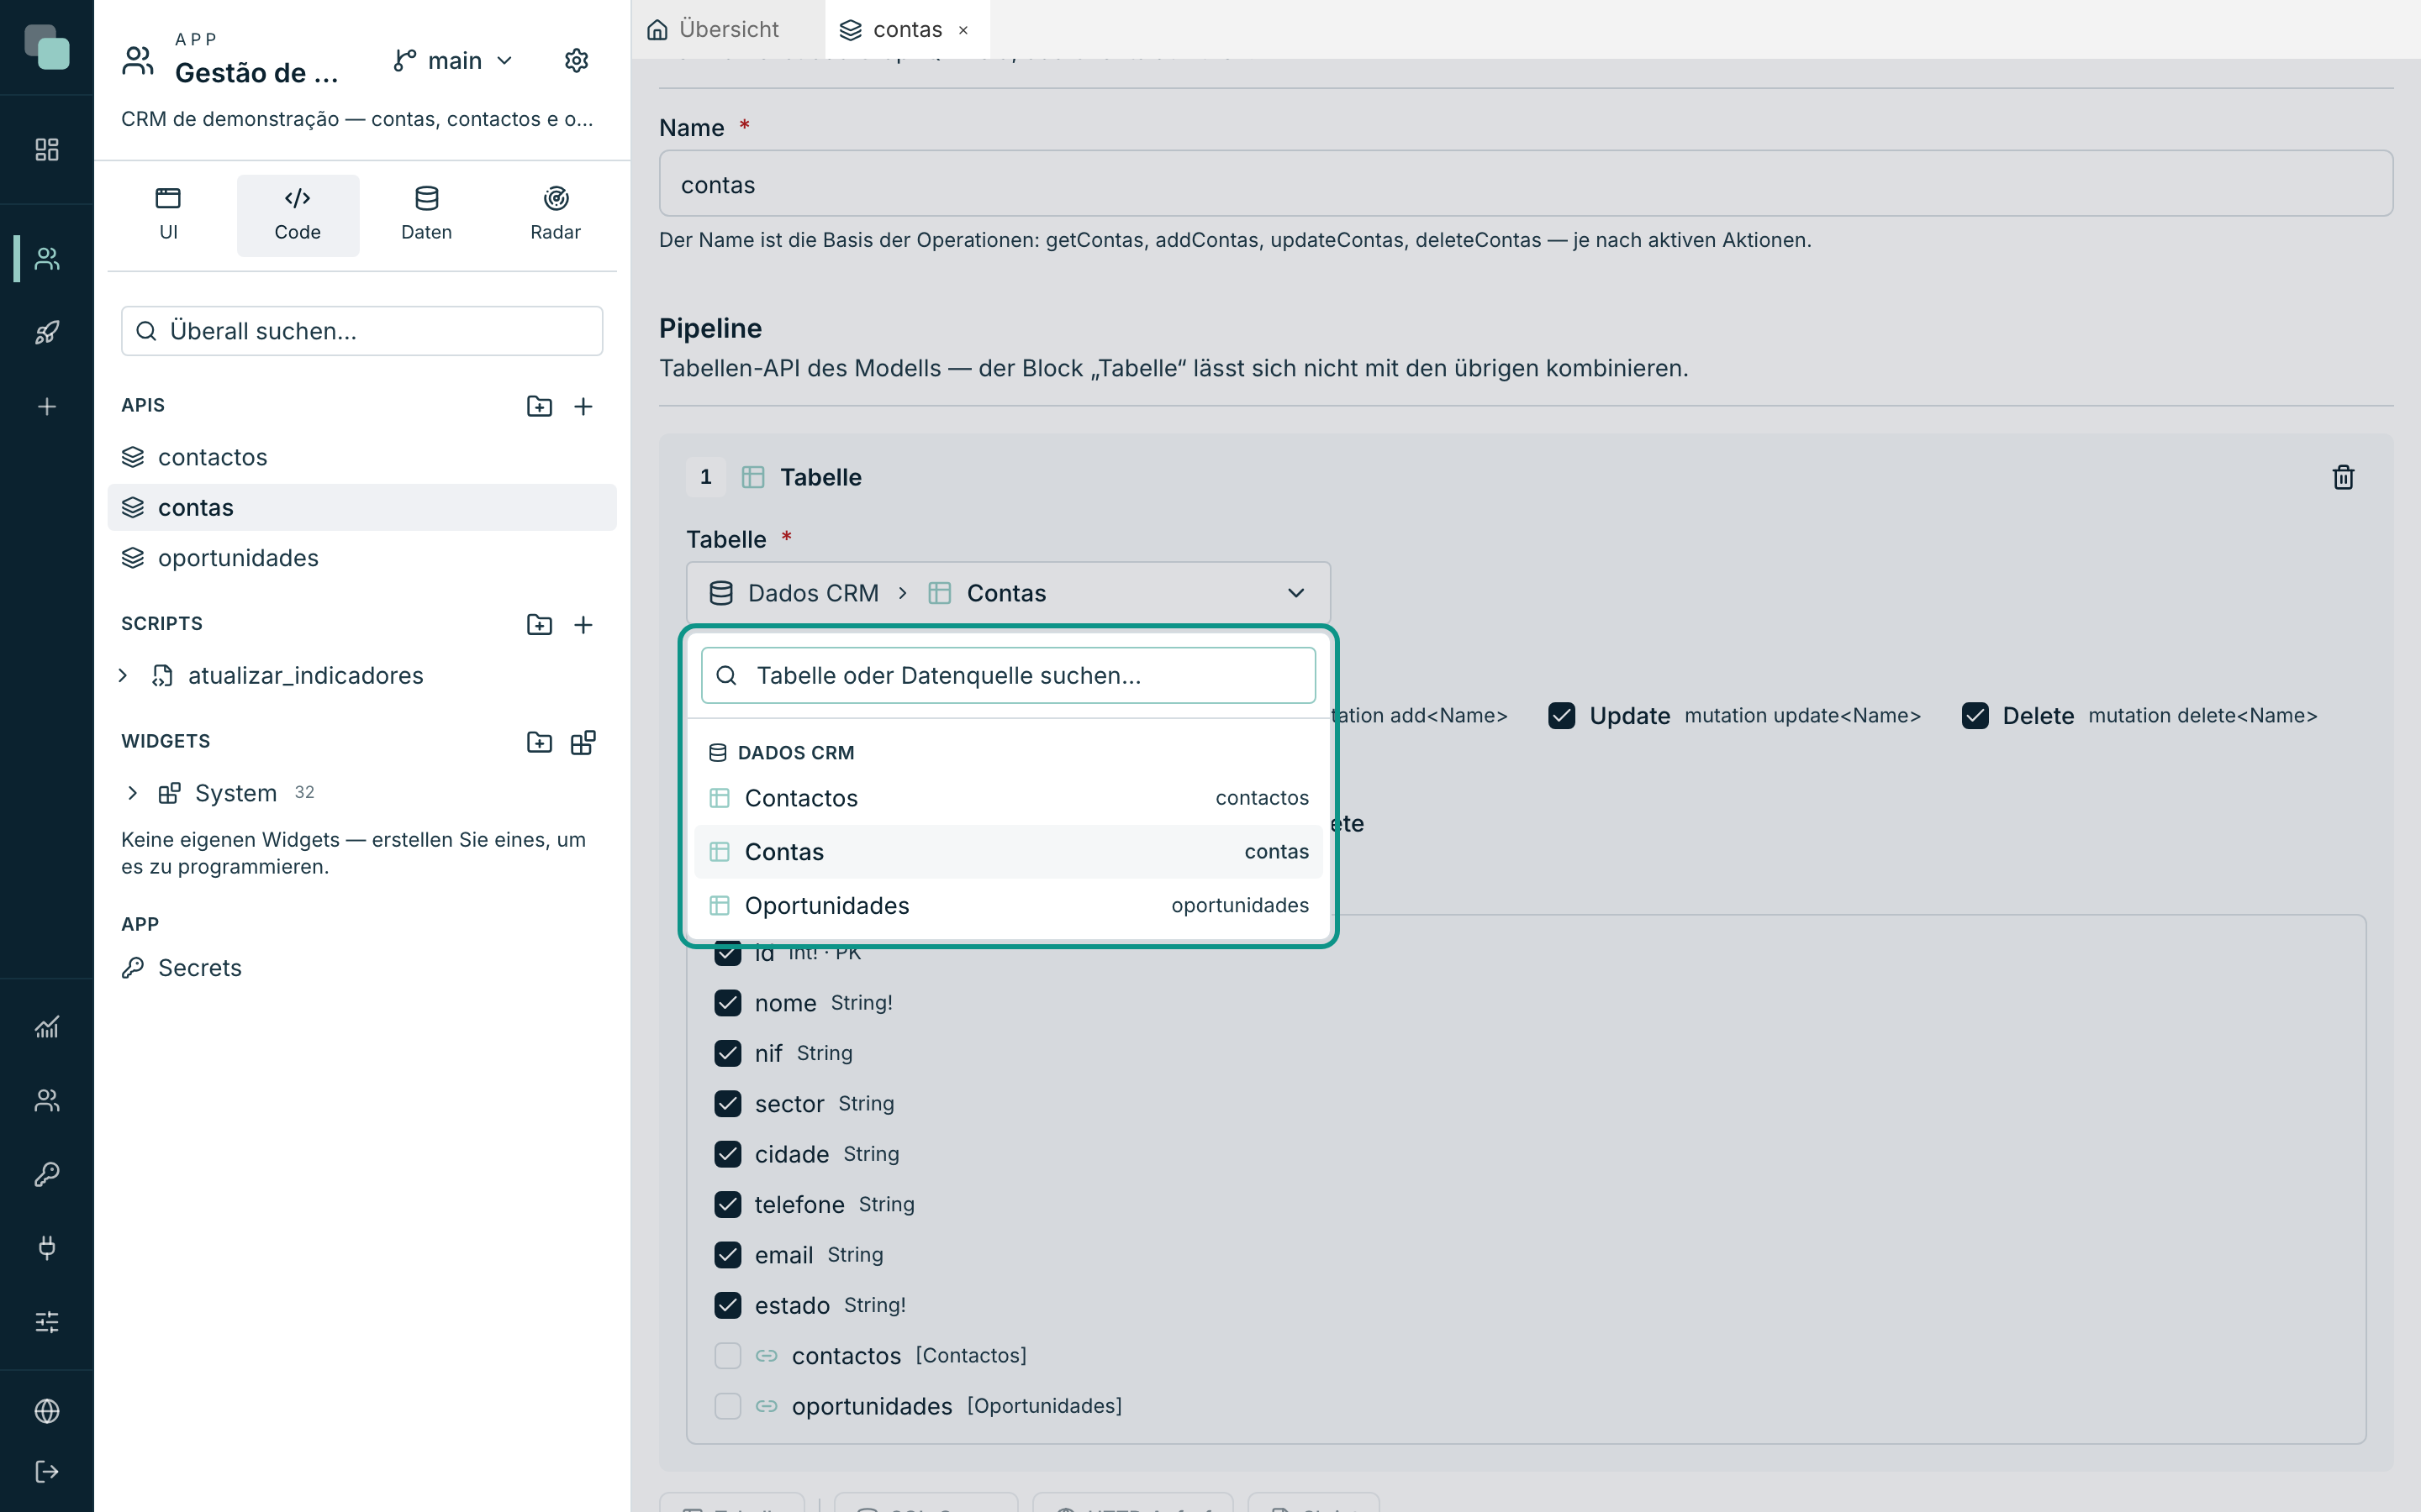Open the contas API in sidebar
This screenshot has height=1512, width=2421.
[x=361, y=507]
